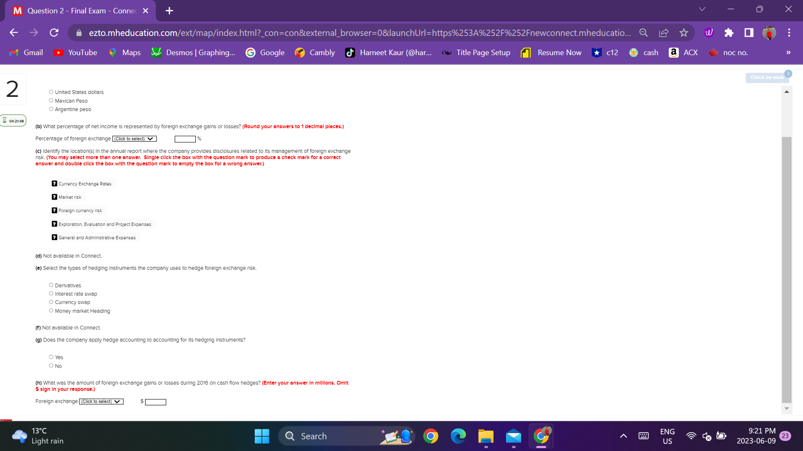
Task: Click the foreign exchange percentage input field
Action: click(185, 139)
